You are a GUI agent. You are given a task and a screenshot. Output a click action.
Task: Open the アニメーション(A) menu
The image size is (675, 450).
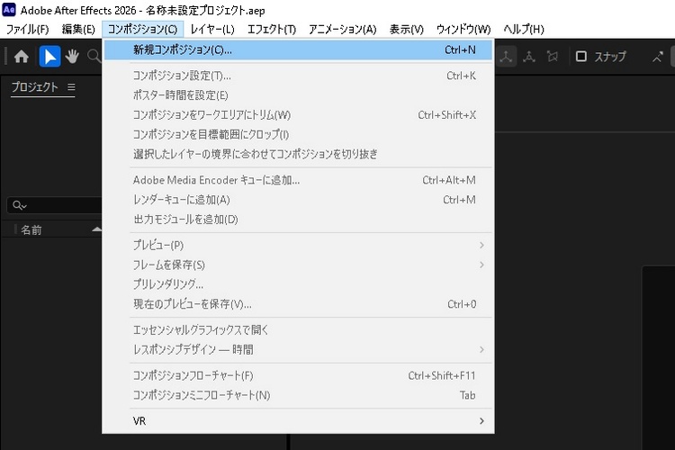343,30
